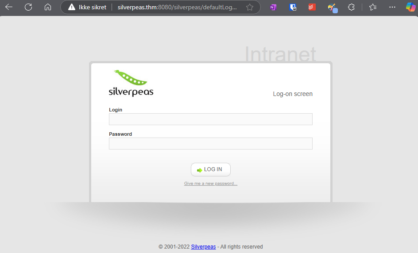Screen dimensions: 418x253
Task: Click the LOG IN button
Action: click(x=211, y=170)
